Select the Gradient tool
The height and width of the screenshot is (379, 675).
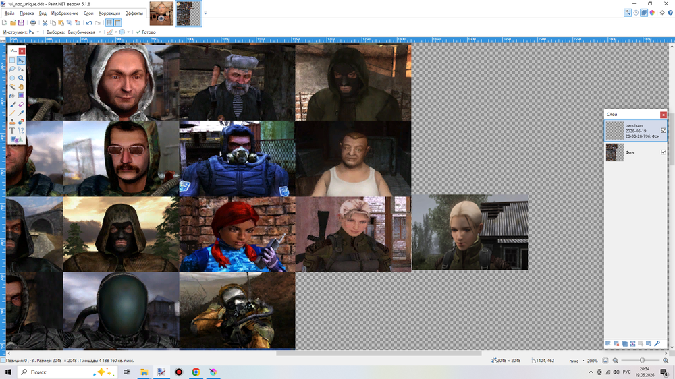point(21,96)
